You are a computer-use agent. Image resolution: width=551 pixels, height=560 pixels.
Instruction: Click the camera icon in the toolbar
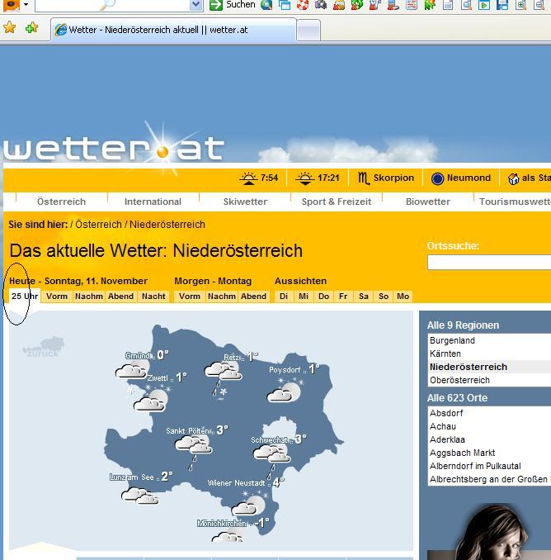click(321, 5)
